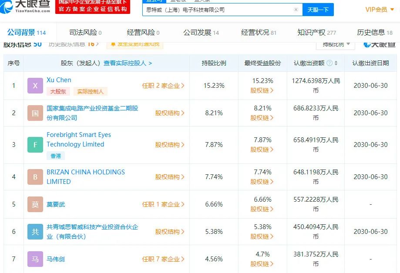Select the 381.3752万人民币 amount cell
Screen dimensions: 400x273
pyautogui.click(x=316, y=259)
